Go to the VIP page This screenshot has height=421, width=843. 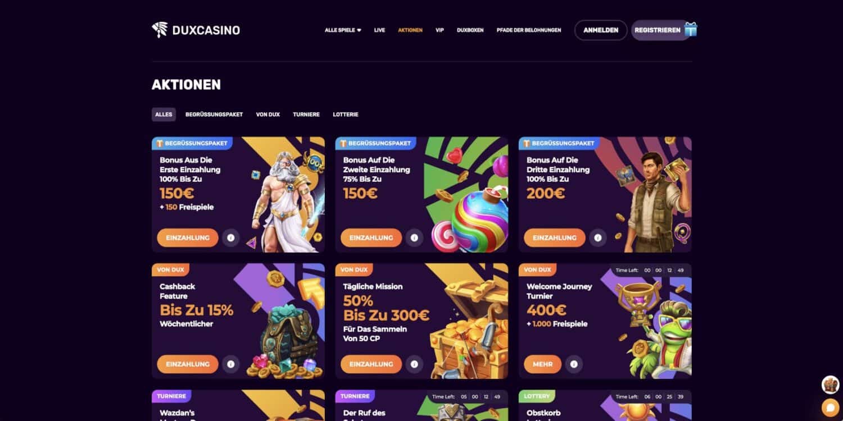coord(439,30)
